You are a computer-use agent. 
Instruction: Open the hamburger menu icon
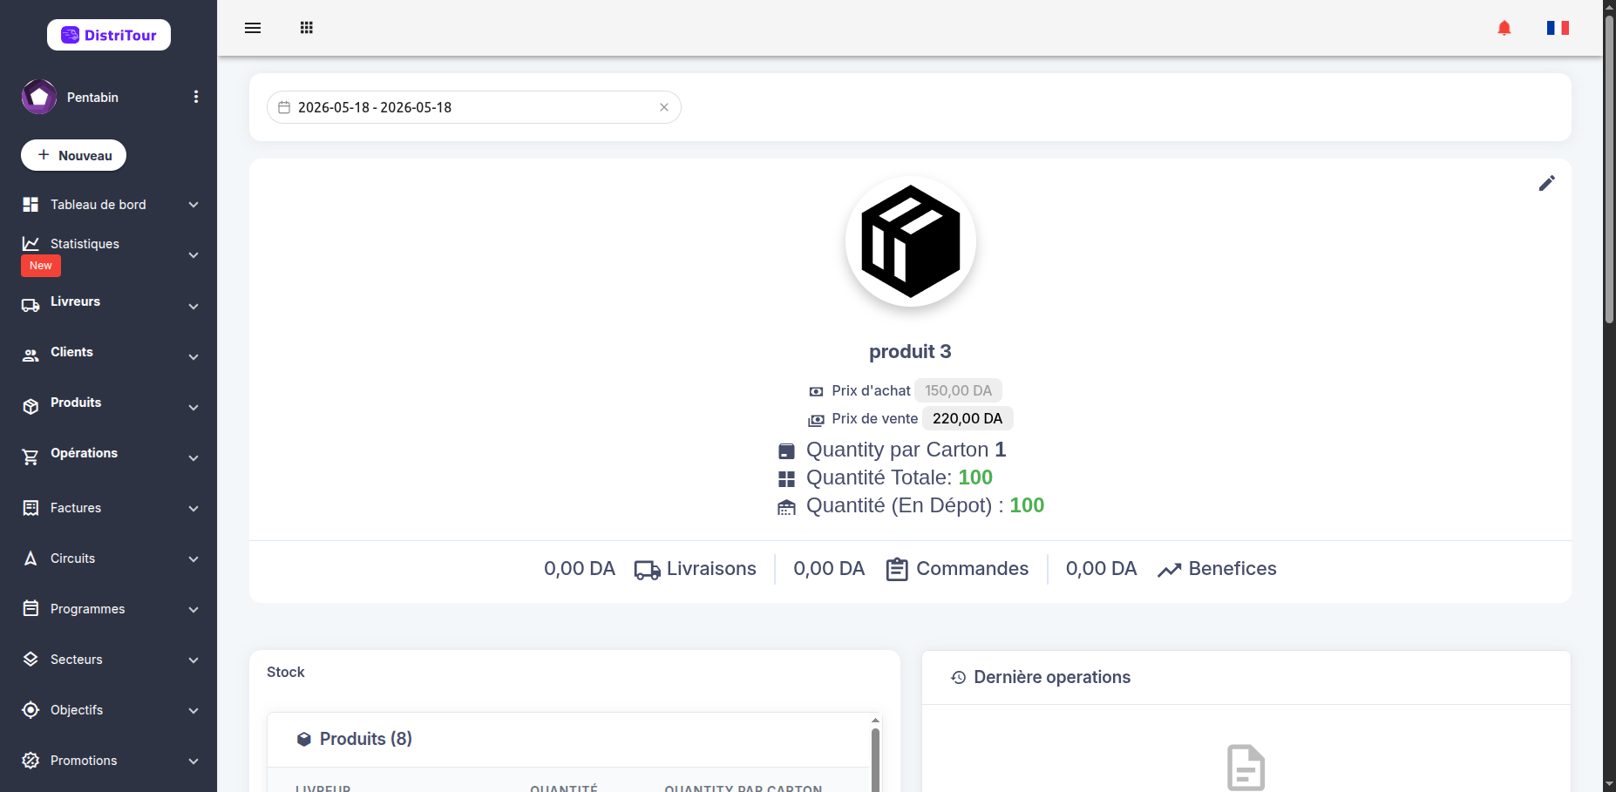point(253,28)
